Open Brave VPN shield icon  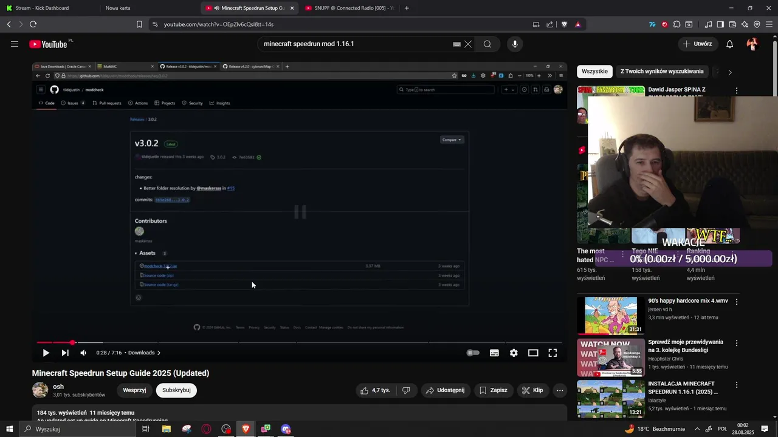pyautogui.click(x=757, y=24)
